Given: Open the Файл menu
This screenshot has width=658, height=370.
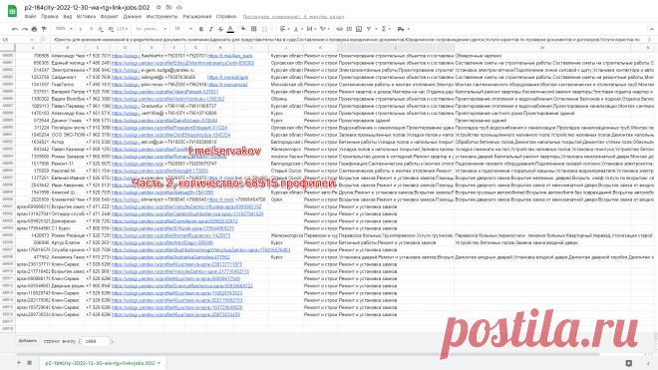Looking at the screenshot, I should click(30, 16).
